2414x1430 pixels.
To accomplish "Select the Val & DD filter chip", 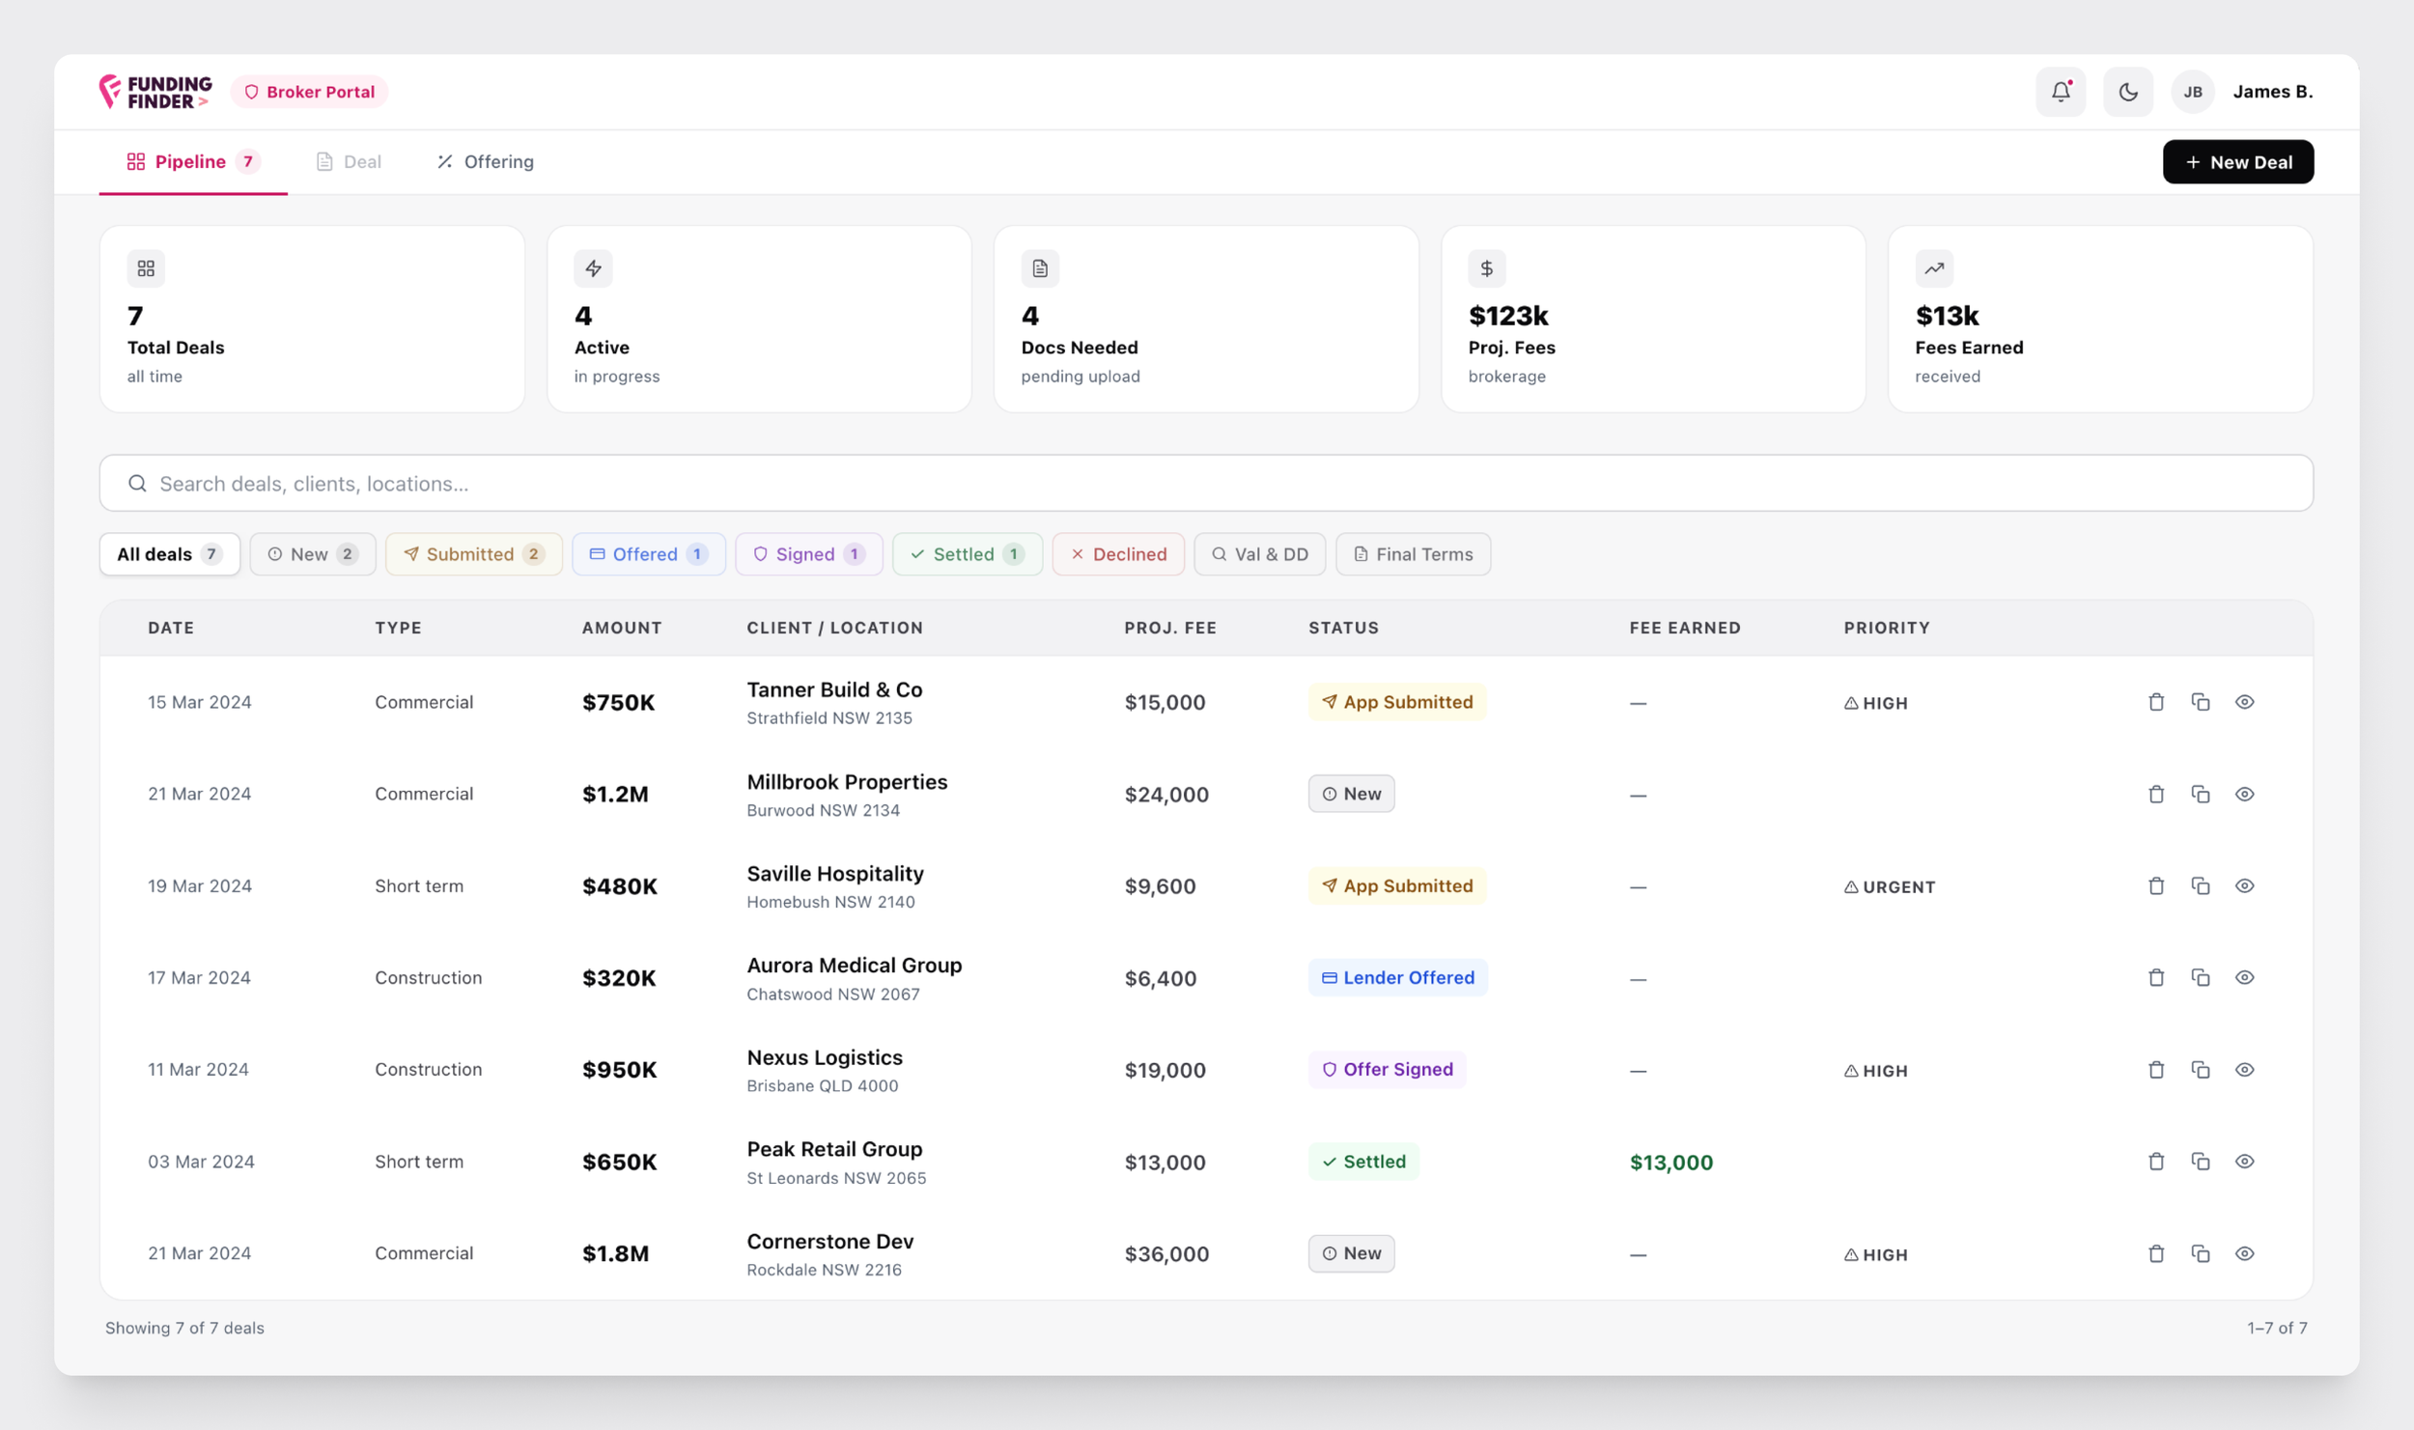I will point(1259,554).
